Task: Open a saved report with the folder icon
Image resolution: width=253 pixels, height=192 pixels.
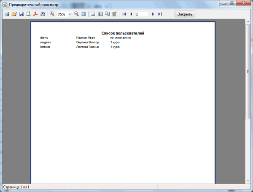Action: 14,14
